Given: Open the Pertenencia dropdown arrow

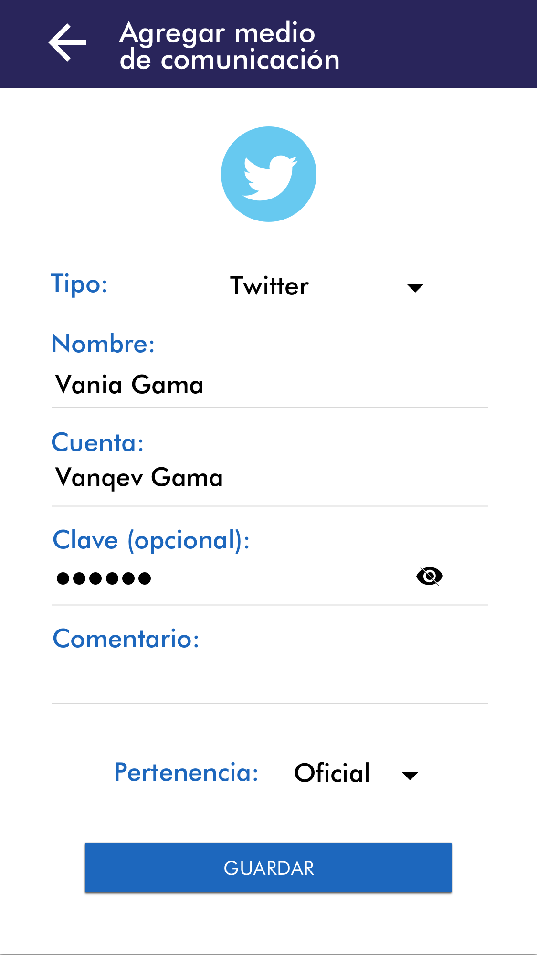Looking at the screenshot, I should point(410,776).
